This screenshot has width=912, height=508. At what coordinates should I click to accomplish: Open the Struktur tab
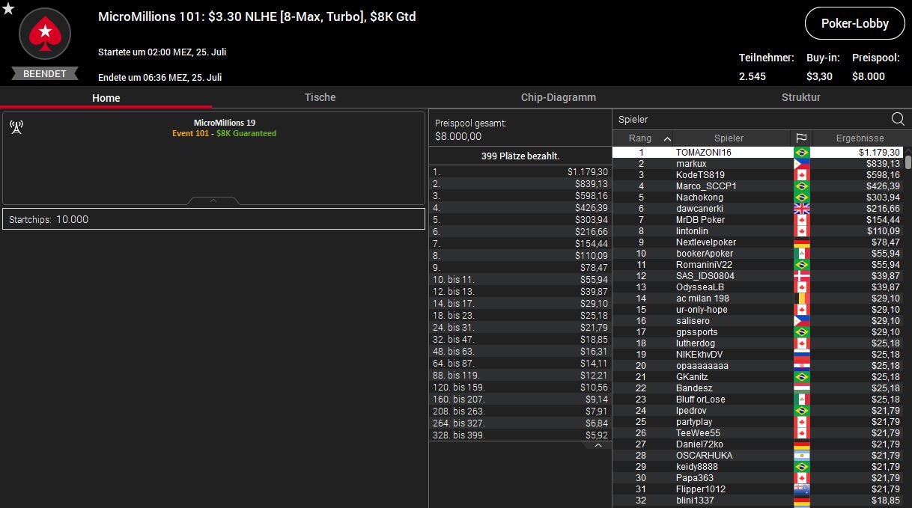tap(800, 97)
